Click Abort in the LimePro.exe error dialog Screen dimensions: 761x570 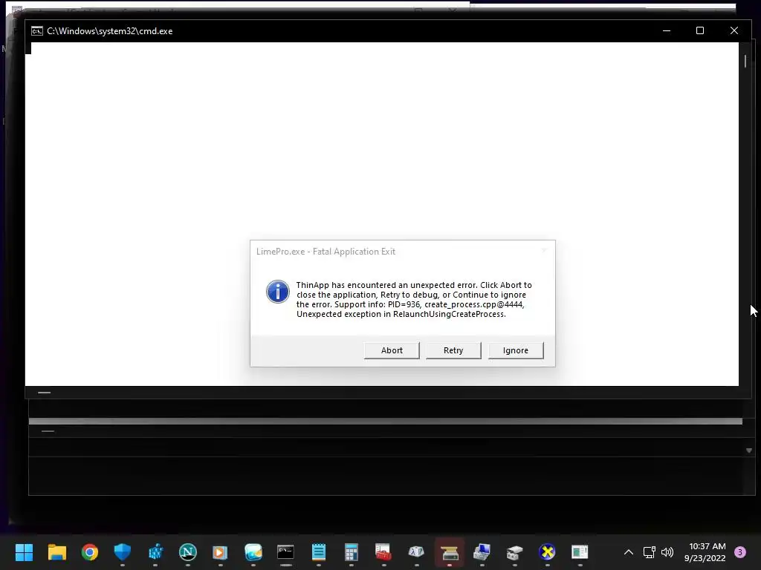tap(392, 350)
